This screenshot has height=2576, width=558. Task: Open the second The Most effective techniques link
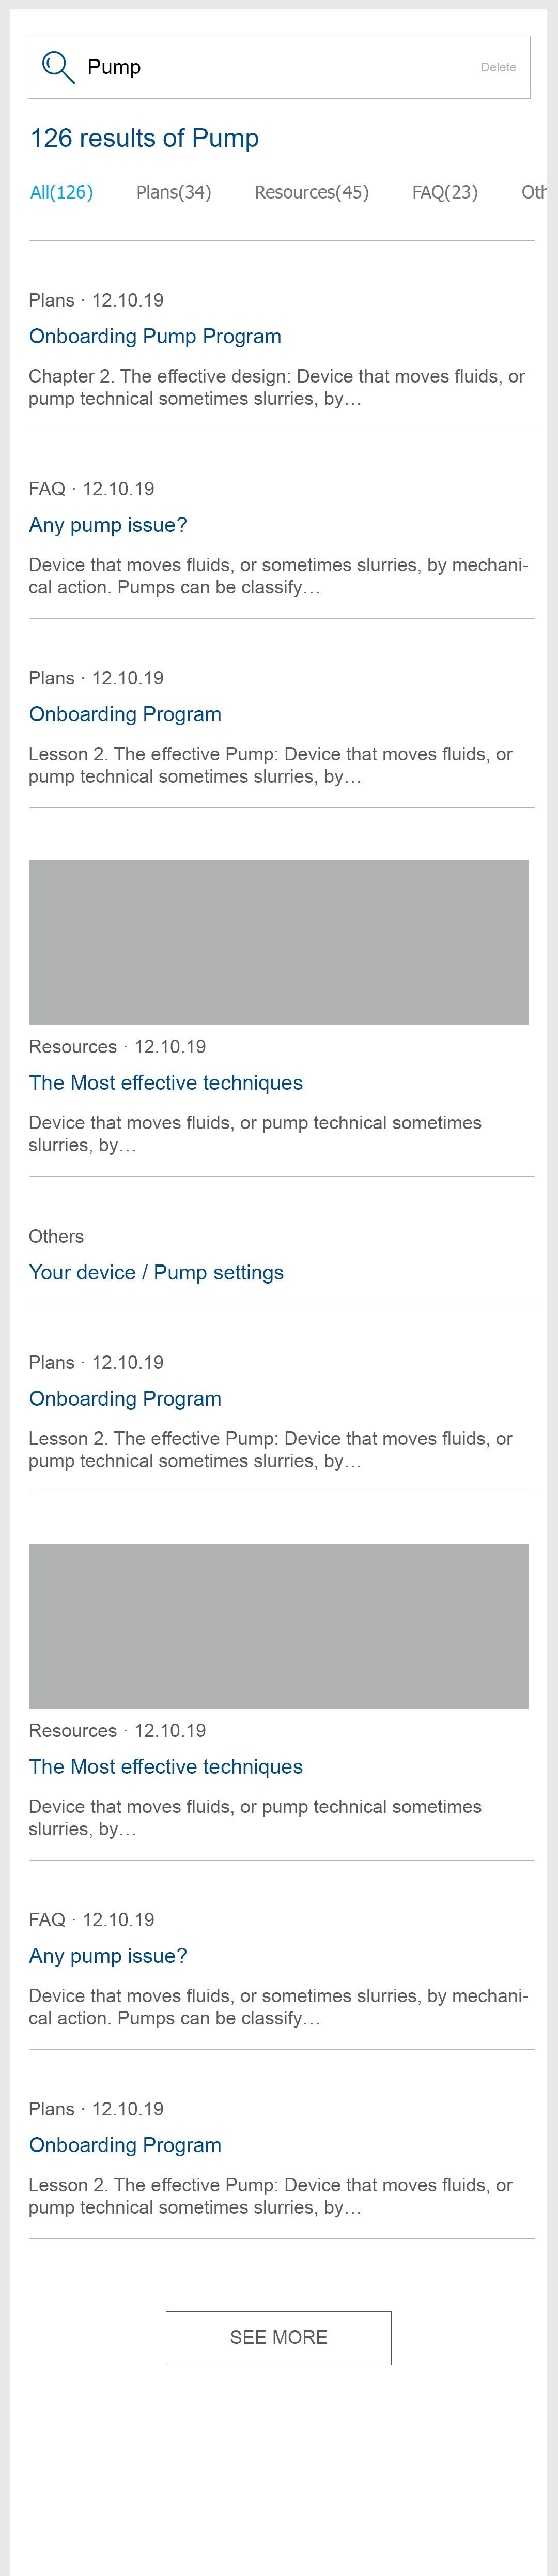click(166, 1767)
